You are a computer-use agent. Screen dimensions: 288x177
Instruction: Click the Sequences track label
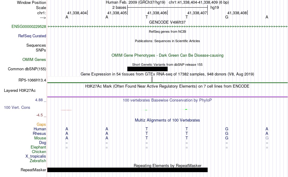36,45
